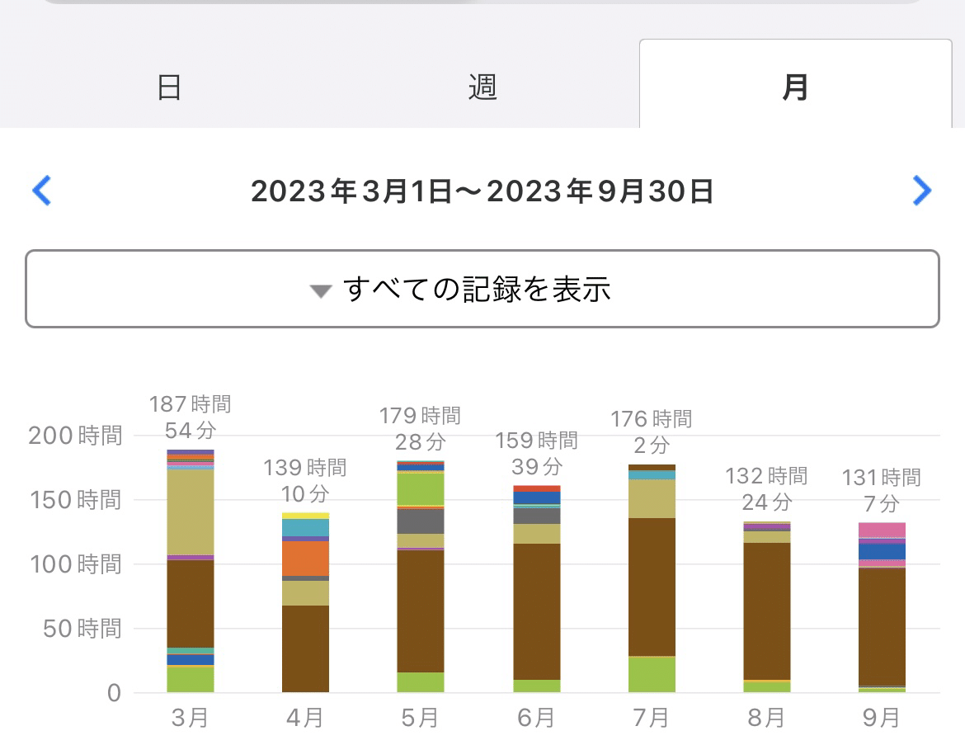Screen dimensions: 965x745
Task: Click the green base segment of 7月 bar
Action: click(x=652, y=674)
